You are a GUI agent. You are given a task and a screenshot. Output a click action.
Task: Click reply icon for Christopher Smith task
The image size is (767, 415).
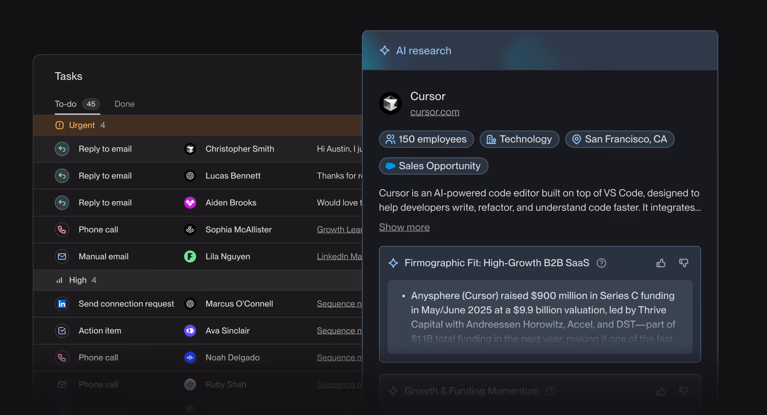coord(62,149)
